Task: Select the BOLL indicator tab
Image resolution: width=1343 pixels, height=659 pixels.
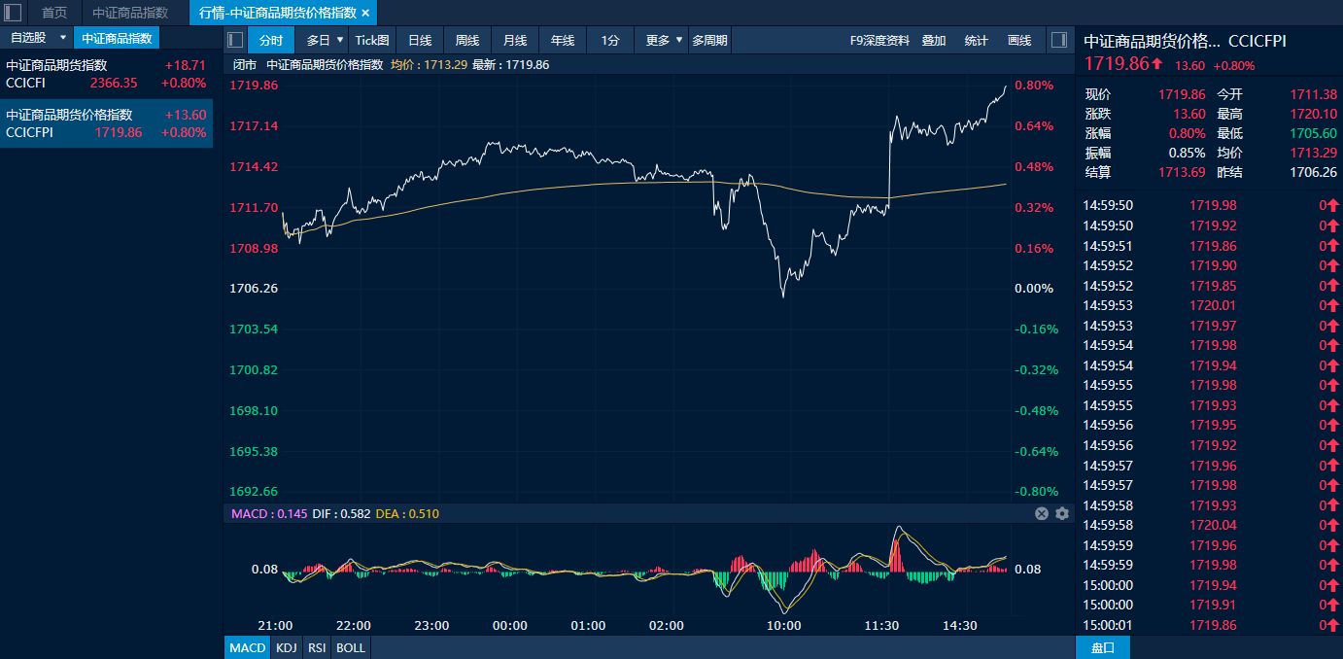Action: 351,647
